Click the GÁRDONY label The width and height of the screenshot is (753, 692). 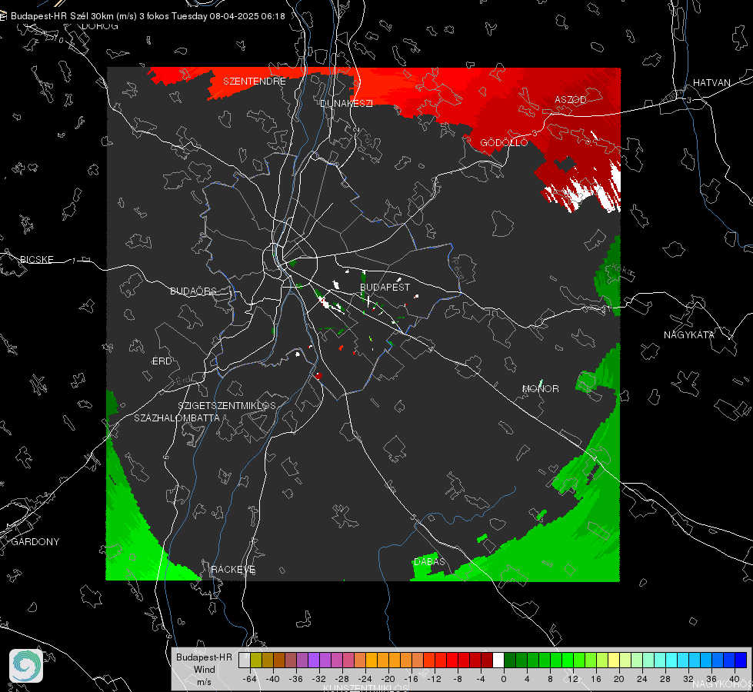tap(35, 542)
